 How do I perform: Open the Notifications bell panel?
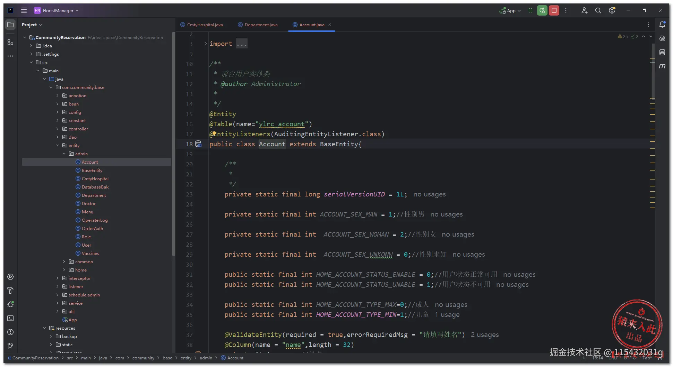pyautogui.click(x=662, y=25)
